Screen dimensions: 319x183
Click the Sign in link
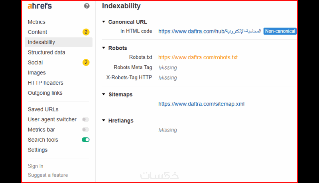(35, 166)
